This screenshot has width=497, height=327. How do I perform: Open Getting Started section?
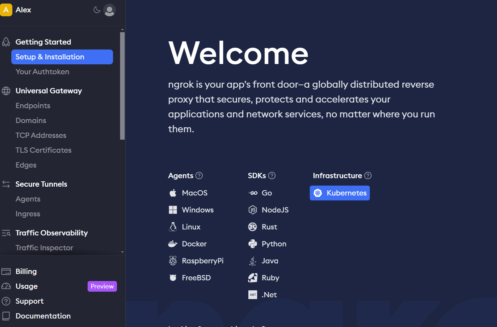click(43, 42)
